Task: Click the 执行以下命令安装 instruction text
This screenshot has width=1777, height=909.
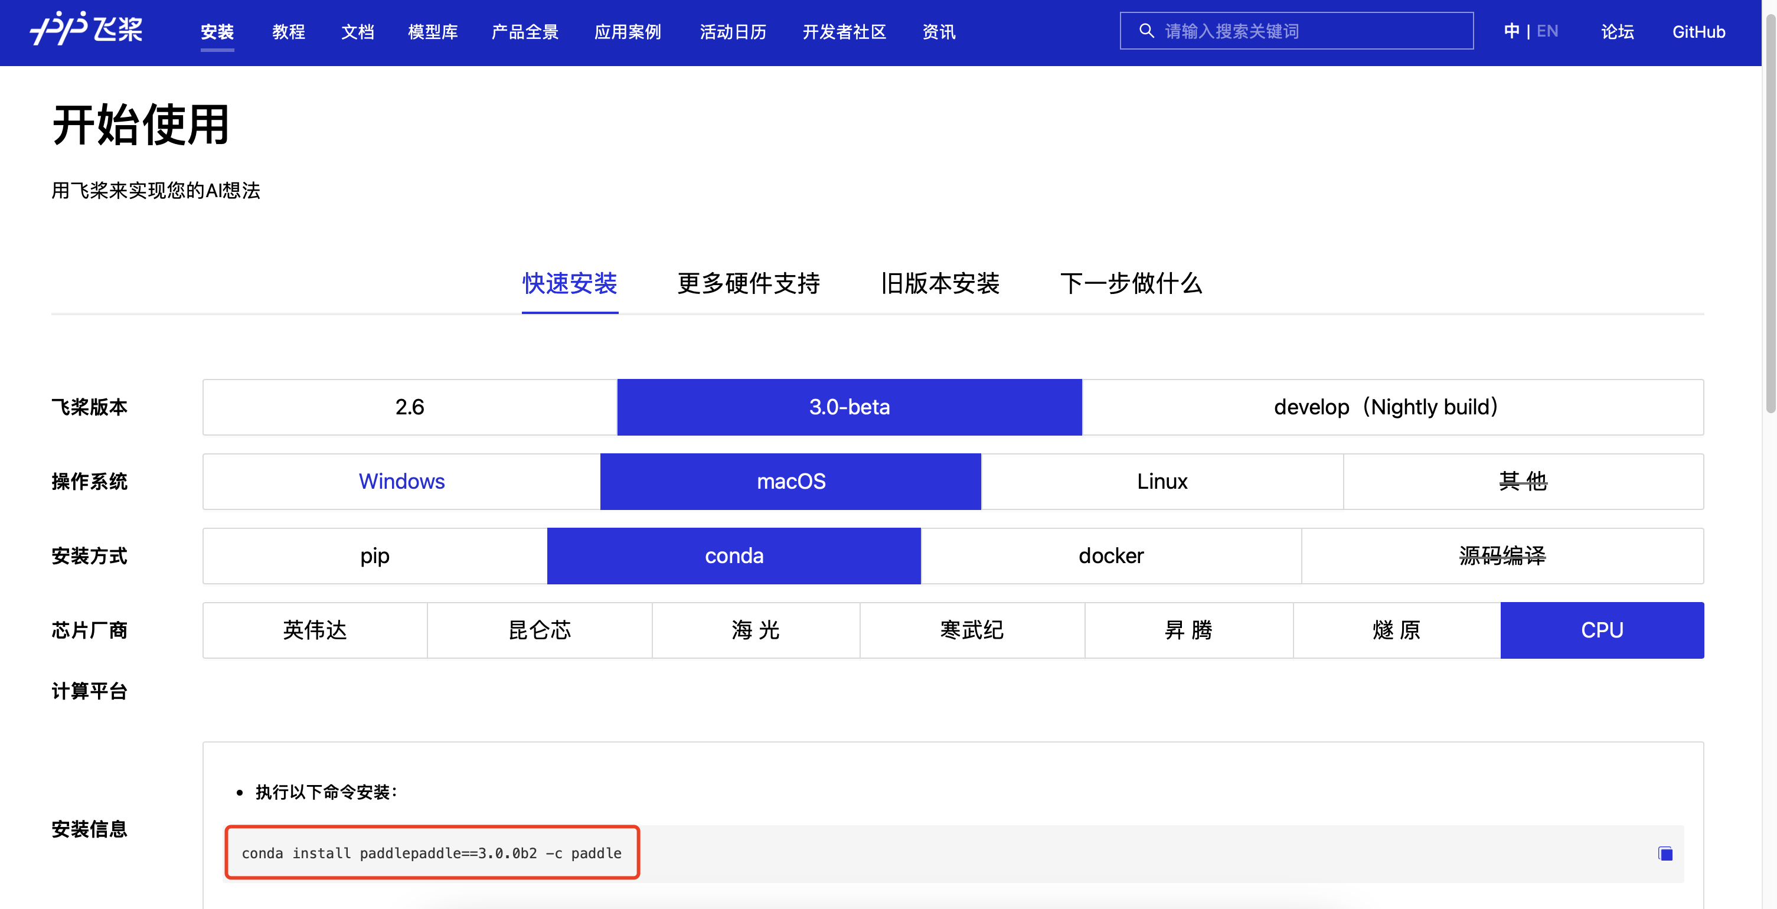Action: point(326,792)
